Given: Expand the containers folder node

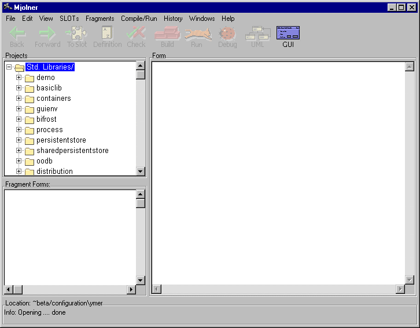Looking at the screenshot, I should point(19,99).
